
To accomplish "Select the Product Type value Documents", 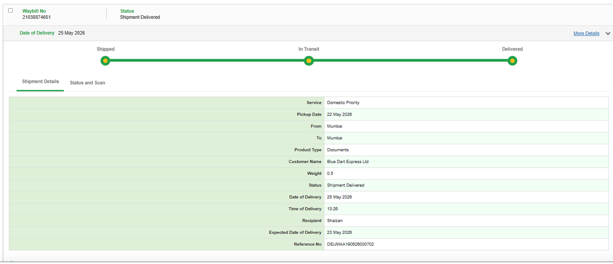I will [x=338, y=150].
